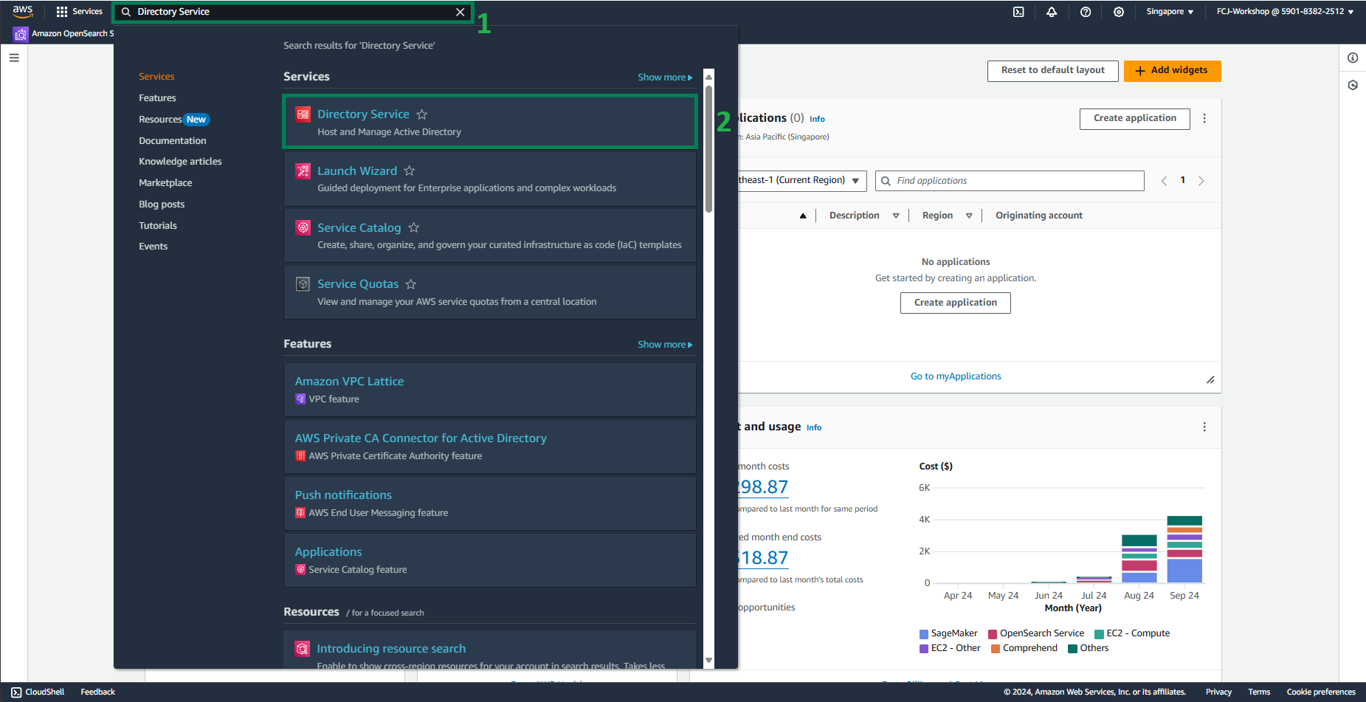Select Blog posts filter

(x=162, y=204)
